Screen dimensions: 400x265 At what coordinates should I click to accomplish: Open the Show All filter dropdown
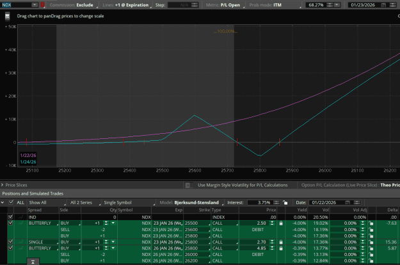pyautogui.click(x=47, y=202)
